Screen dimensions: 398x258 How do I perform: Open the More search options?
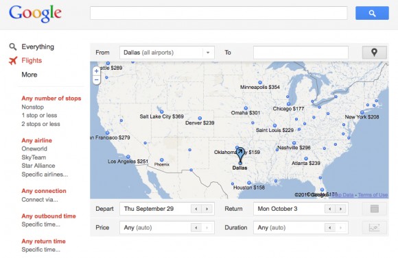[x=30, y=75]
